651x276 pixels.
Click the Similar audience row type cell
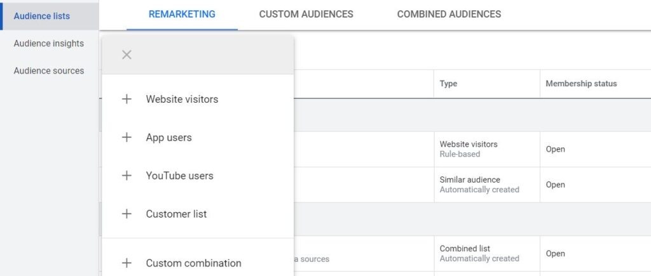[x=479, y=185]
